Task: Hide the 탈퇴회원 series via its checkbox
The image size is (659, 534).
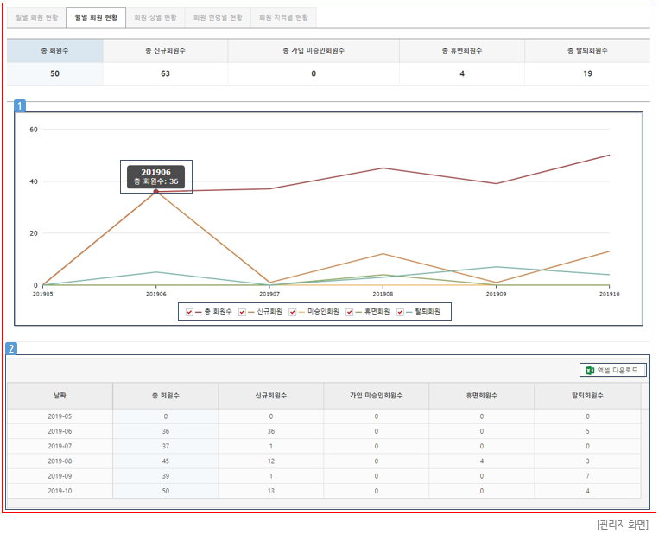Action: point(400,312)
